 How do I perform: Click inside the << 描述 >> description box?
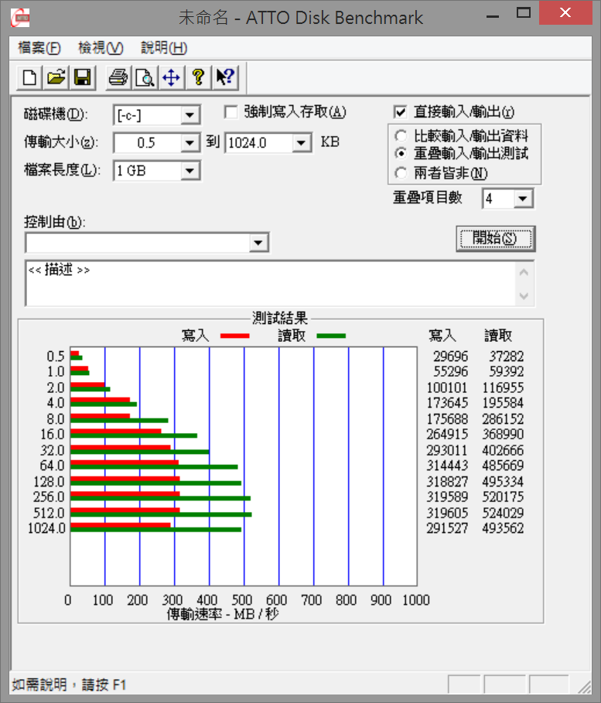point(271,283)
